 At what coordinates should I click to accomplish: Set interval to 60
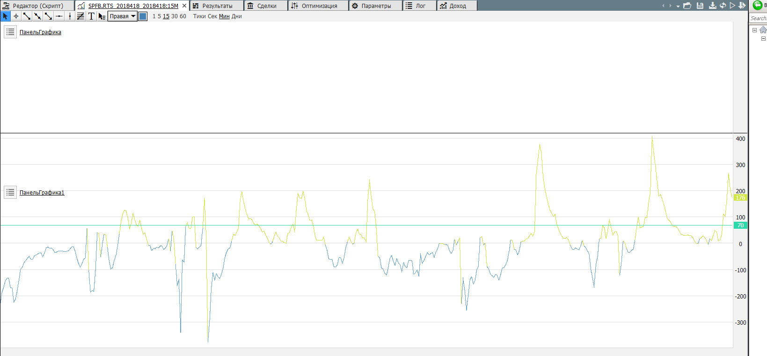[183, 16]
